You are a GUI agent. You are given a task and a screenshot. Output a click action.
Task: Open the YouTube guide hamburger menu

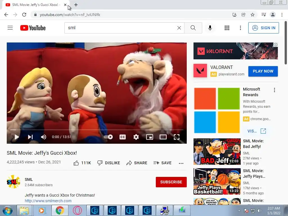10,28
